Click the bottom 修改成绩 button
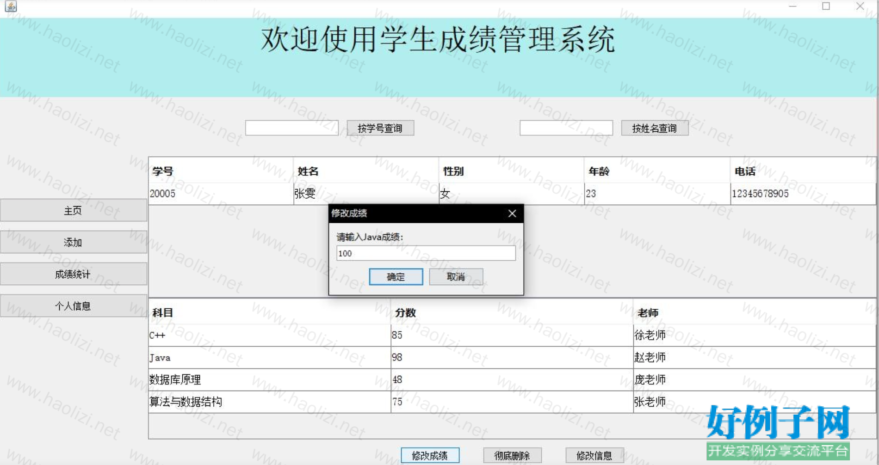The image size is (879, 465). pos(430,455)
